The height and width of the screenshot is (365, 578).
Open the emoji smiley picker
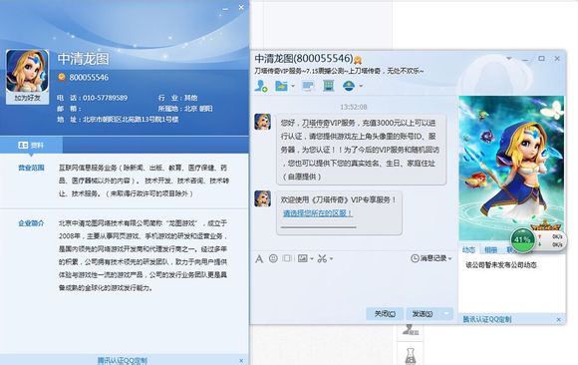coord(273,258)
